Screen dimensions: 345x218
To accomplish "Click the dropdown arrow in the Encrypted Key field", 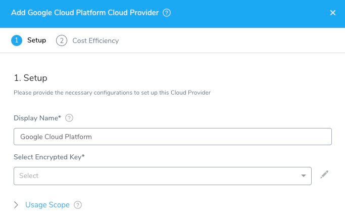I will click(304, 176).
